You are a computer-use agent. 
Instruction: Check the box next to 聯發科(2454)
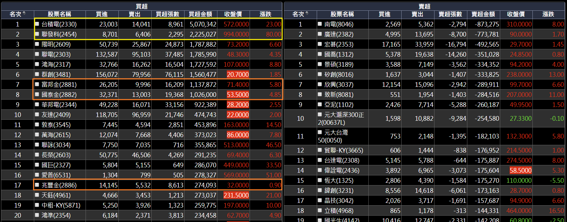pyautogui.click(x=37, y=34)
